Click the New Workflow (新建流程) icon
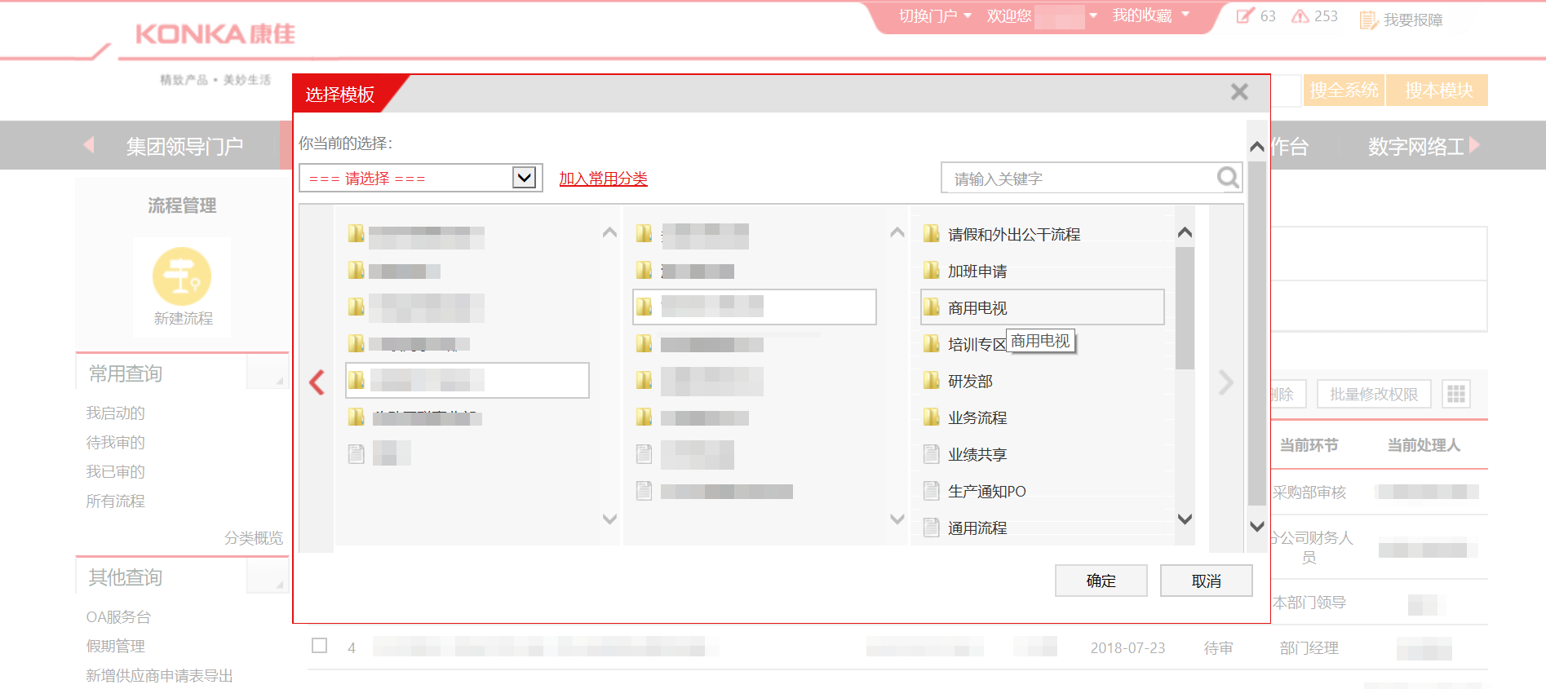 point(181,277)
